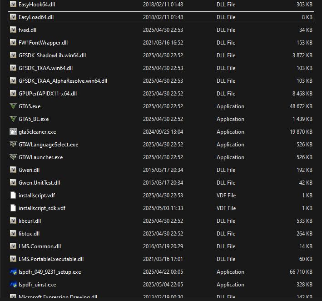Image resolution: width=322 pixels, height=301 pixels.
Task: Click the gta5cleaner.exe icon
Action: point(13,132)
